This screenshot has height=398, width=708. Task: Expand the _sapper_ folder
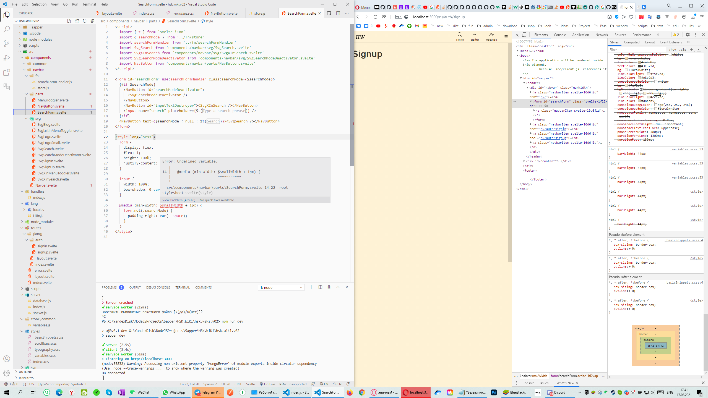20,27
